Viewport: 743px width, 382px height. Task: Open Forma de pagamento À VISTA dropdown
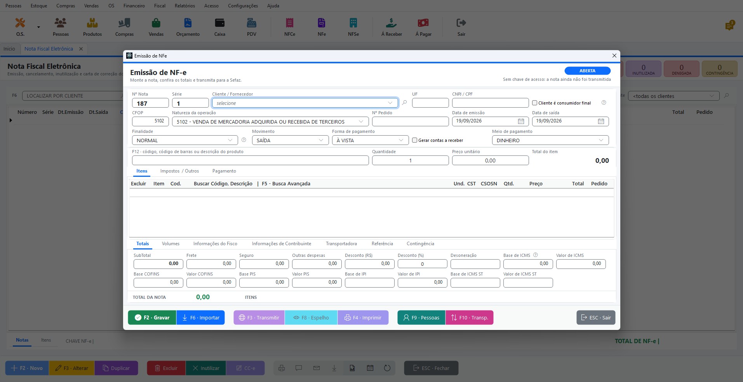(370, 140)
